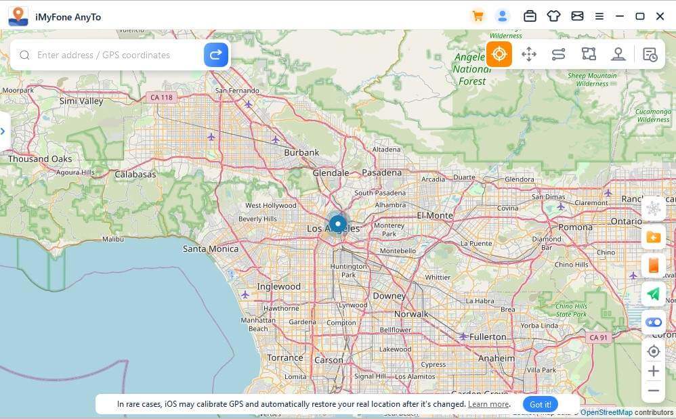
Task: Open the hamburger main menu
Action: coord(599,16)
